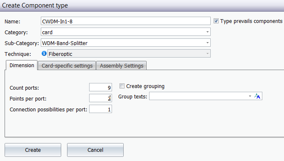Switch to the Assembly Settings tab
The height and width of the screenshot is (161, 284).
click(x=122, y=65)
